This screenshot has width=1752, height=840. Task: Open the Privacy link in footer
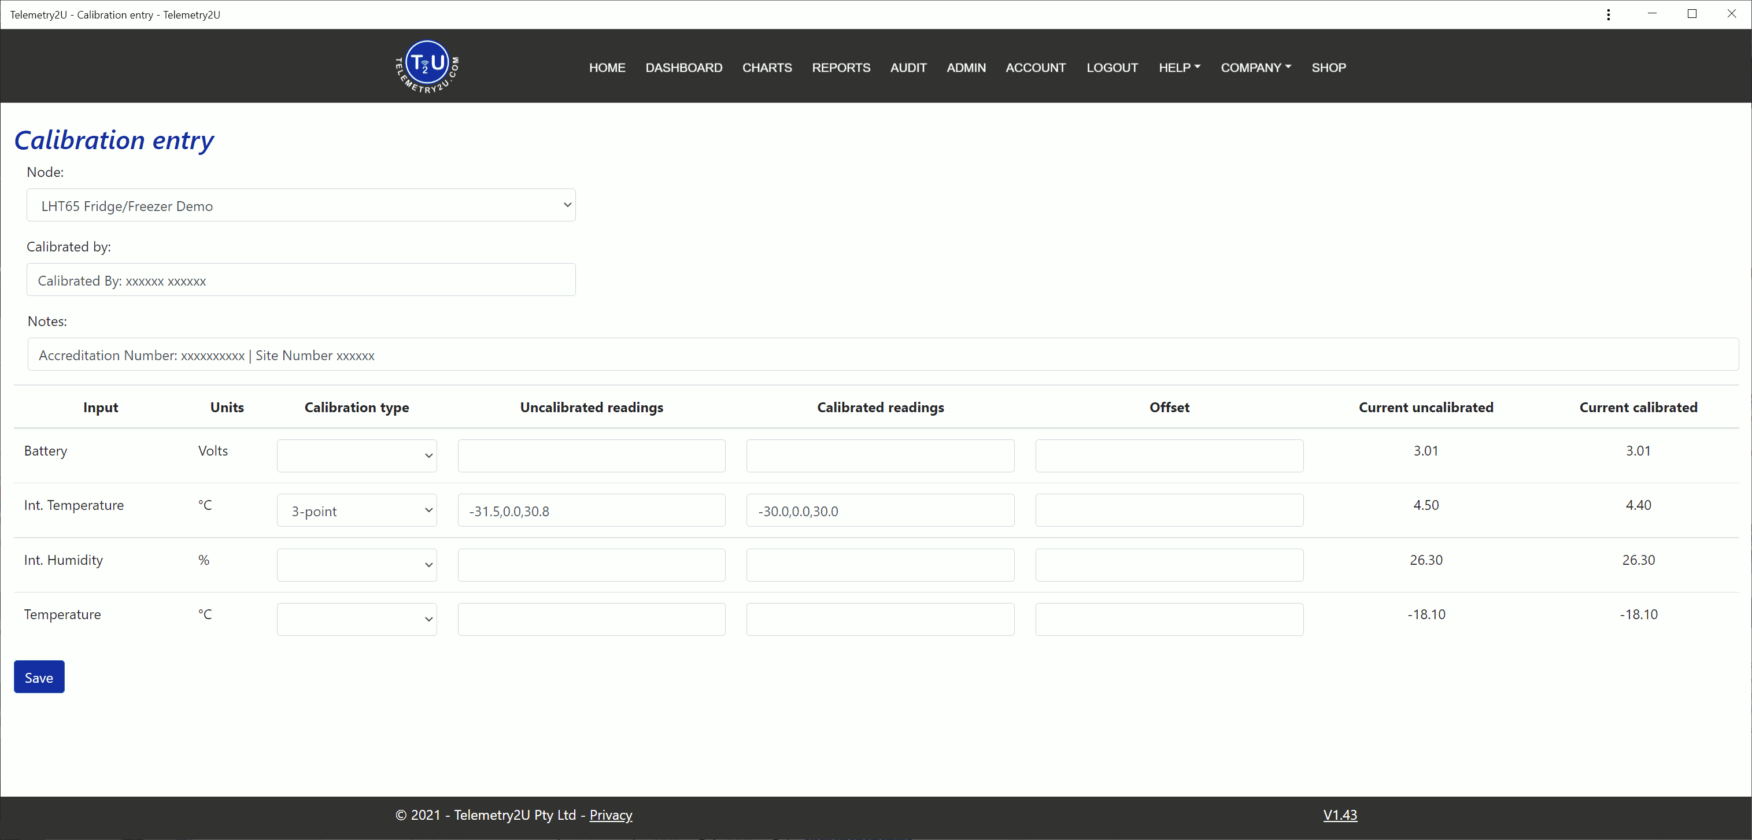coord(611,815)
